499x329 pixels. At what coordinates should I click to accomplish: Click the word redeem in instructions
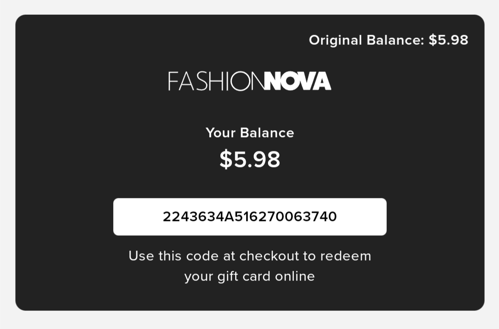[346, 256]
